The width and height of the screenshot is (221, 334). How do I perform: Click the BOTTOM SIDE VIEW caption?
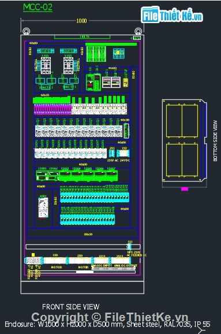(215, 141)
